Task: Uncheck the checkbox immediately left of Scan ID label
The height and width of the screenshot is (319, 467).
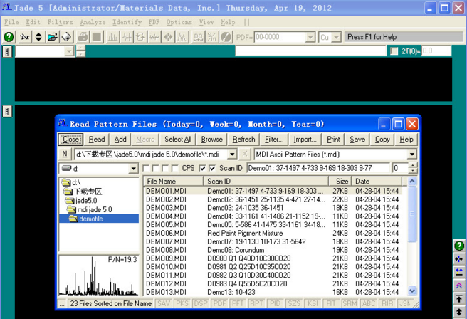Action: click(x=212, y=169)
